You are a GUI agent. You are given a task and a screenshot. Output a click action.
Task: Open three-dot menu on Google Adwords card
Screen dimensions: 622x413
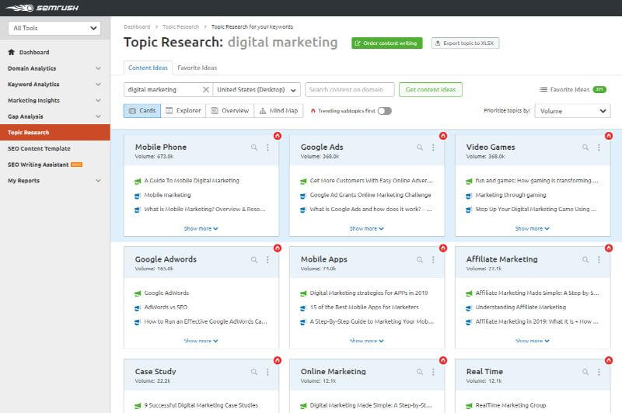click(267, 260)
